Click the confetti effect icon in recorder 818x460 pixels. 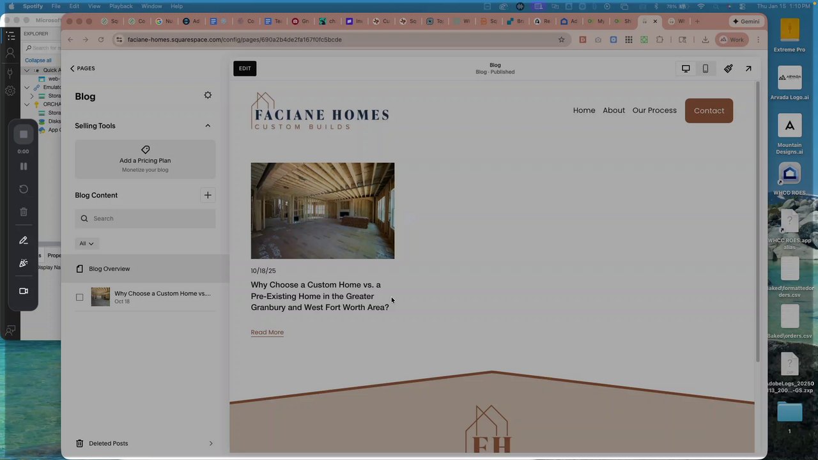24,263
